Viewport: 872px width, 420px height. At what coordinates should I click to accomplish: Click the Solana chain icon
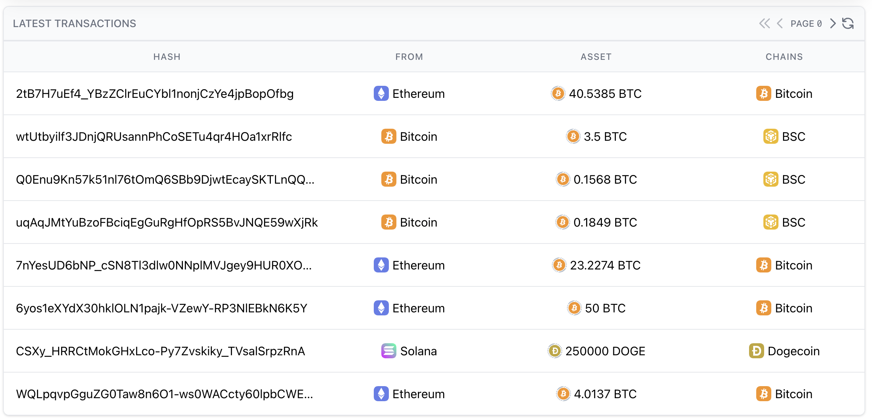[388, 351]
